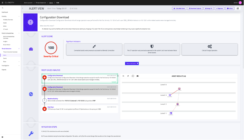Viewport: 244px width, 140px height.
Task: Open Insights in the sidebar
Action: [5, 42]
